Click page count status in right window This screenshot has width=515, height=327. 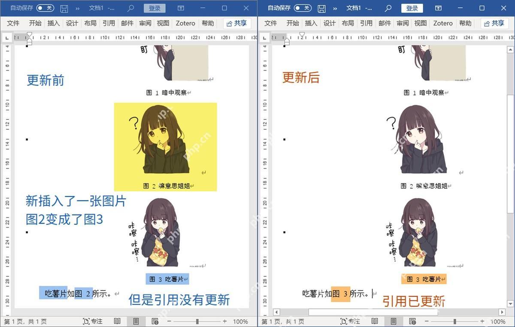[283, 321]
